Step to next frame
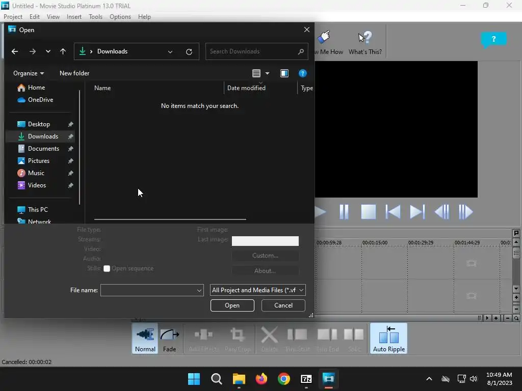522x391 pixels. click(x=466, y=212)
